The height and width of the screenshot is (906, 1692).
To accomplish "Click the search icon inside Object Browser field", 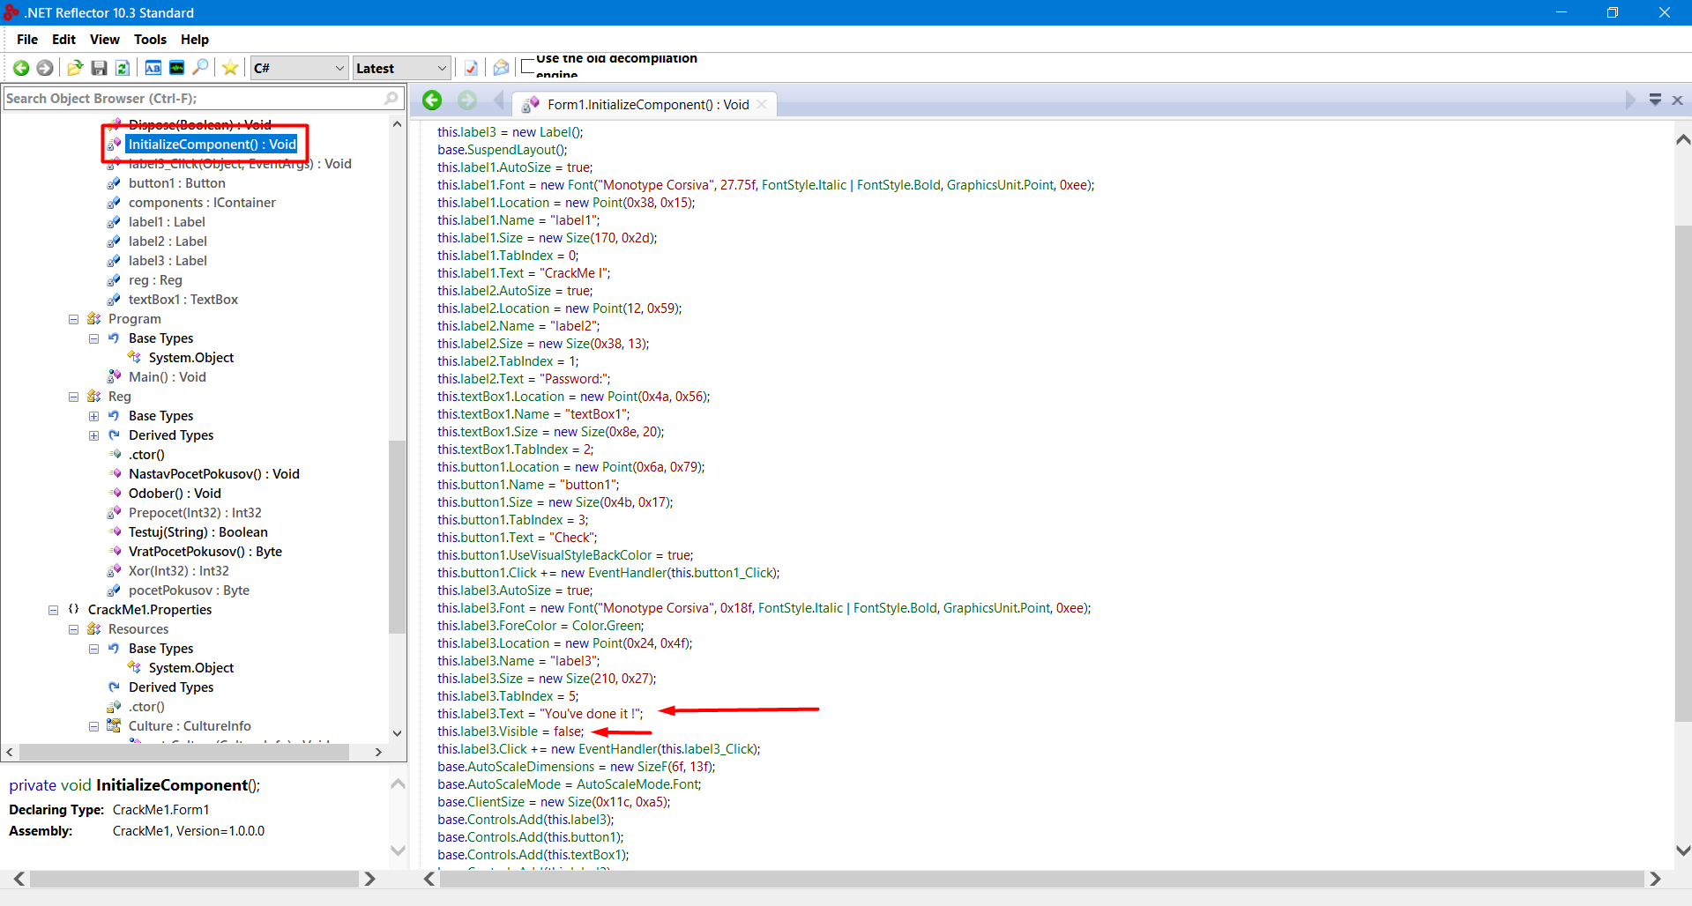I will click(391, 98).
